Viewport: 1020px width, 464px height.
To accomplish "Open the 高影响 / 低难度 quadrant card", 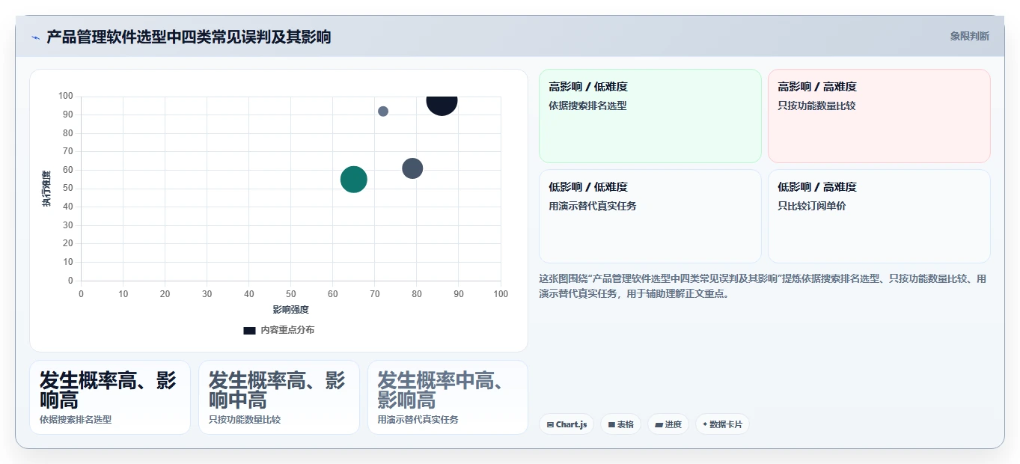I will 650,116.
